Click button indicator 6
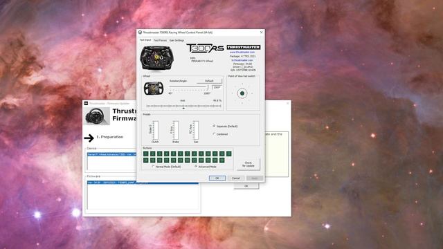443x249 pixels. [180, 154]
